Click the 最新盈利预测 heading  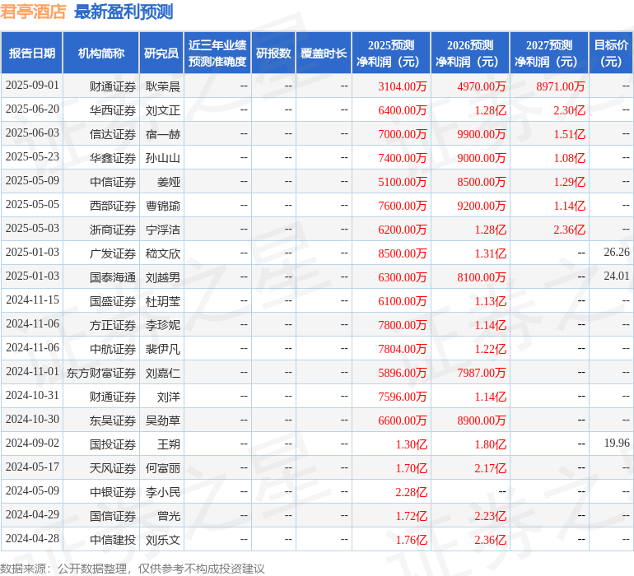tap(124, 12)
